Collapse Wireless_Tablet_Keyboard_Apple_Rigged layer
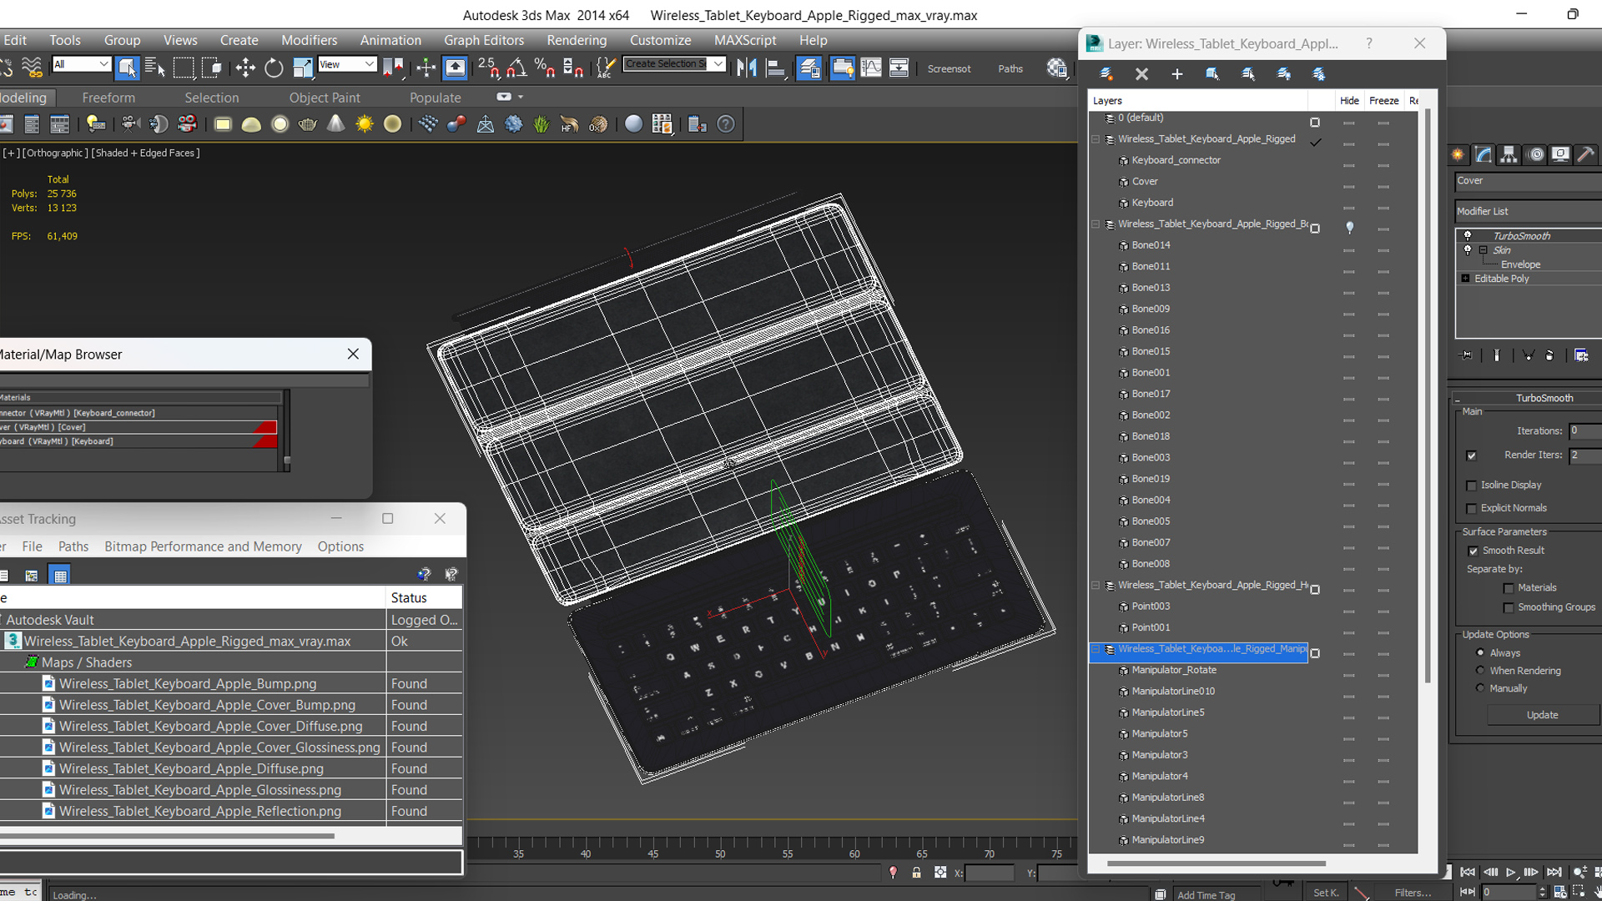Screen dimensions: 1602x901 [x=1096, y=139]
